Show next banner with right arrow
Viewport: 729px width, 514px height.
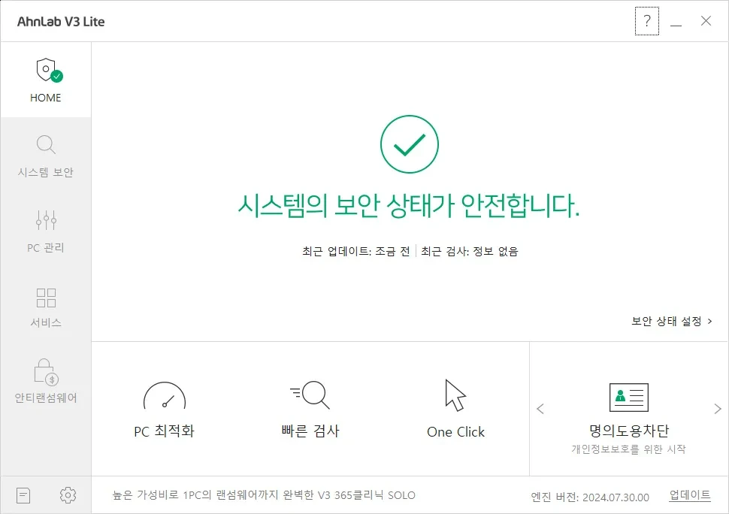pyautogui.click(x=718, y=409)
